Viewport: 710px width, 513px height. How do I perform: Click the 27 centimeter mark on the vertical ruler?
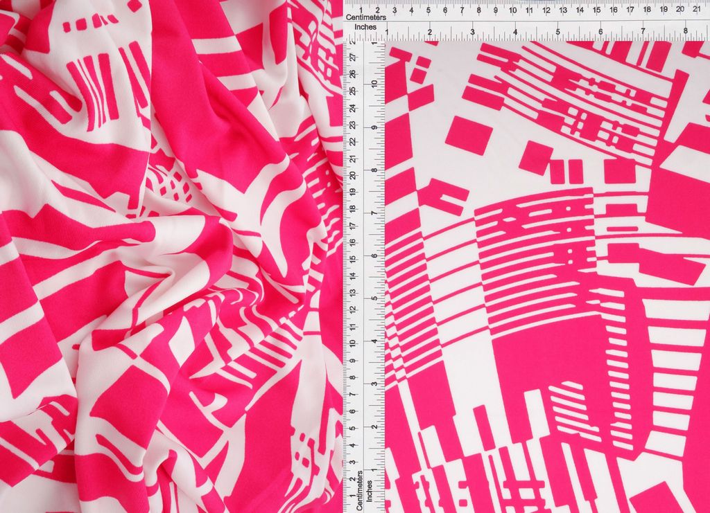pos(353,57)
